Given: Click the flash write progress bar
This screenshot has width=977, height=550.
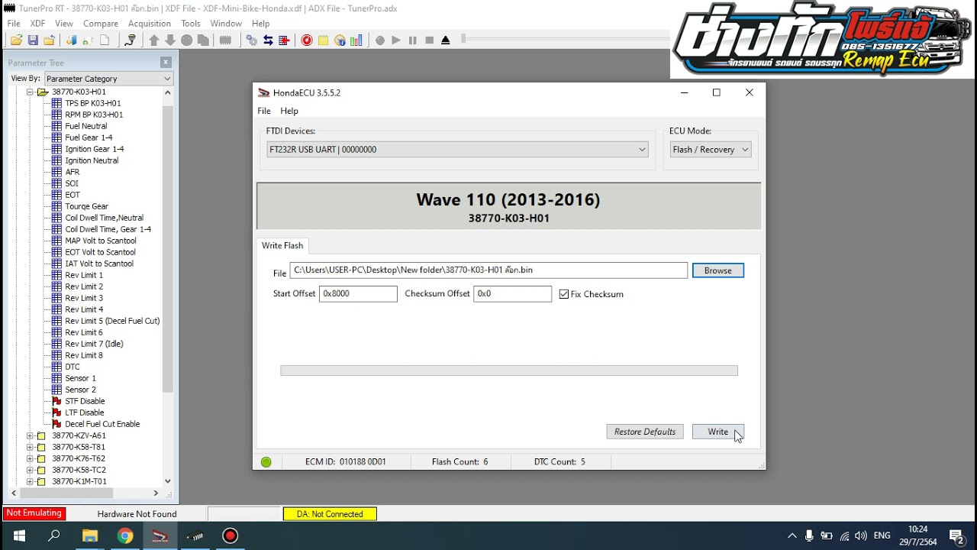Looking at the screenshot, I should click(x=509, y=370).
